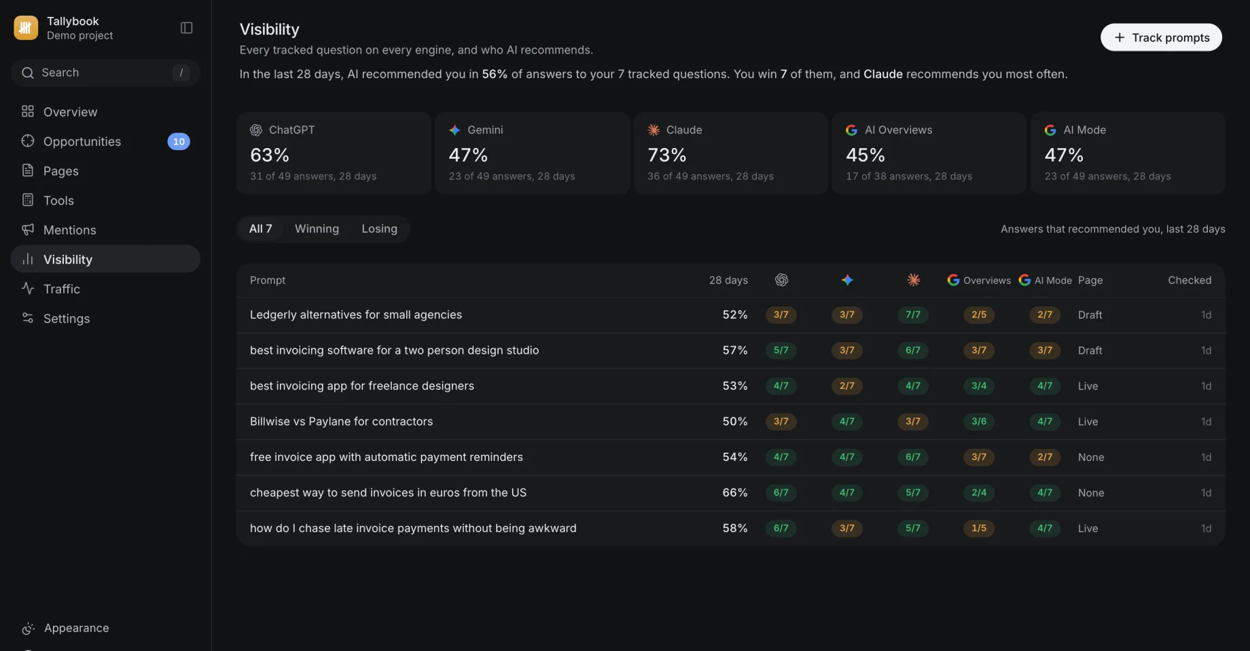Click the Claude logo in summary card
1250x651 pixels.
[x=654, y=130]
